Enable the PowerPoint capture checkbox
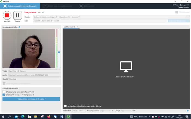The image size is (191, 119). (4, 92)
